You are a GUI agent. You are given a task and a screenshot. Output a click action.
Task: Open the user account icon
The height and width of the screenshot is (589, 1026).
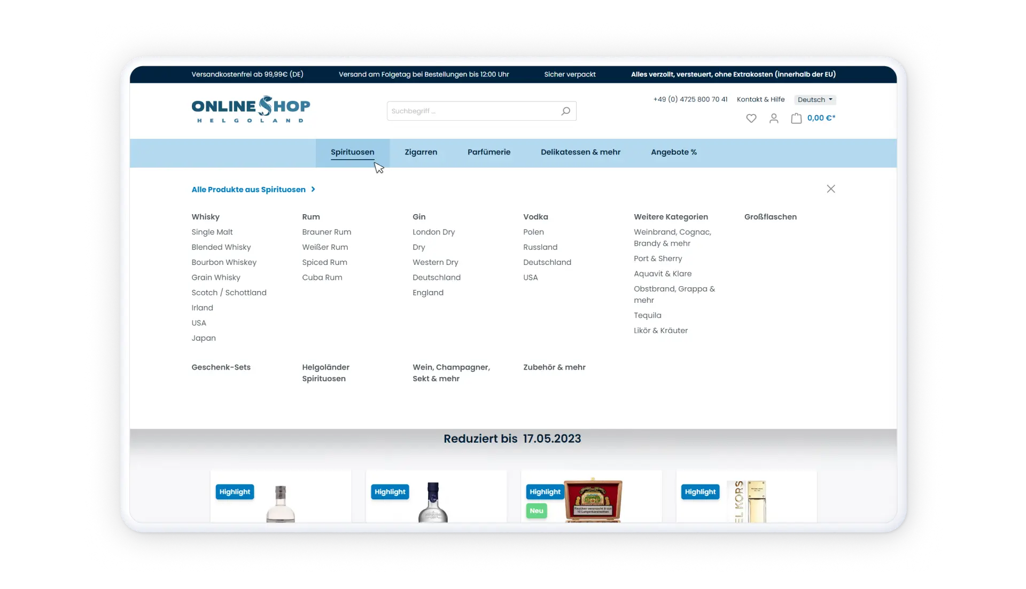[x=773, y=119]
